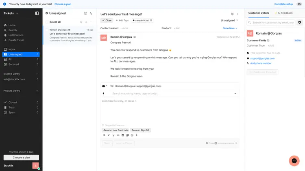Click the support@gorgias.com email link
Viewport: 305px width, 171px height.
(262, 58)
